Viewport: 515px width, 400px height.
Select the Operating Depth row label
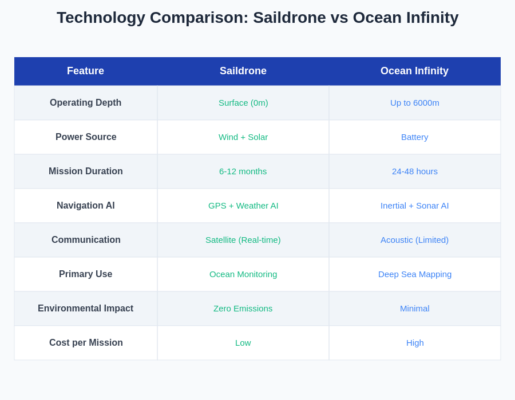point(85,103)
